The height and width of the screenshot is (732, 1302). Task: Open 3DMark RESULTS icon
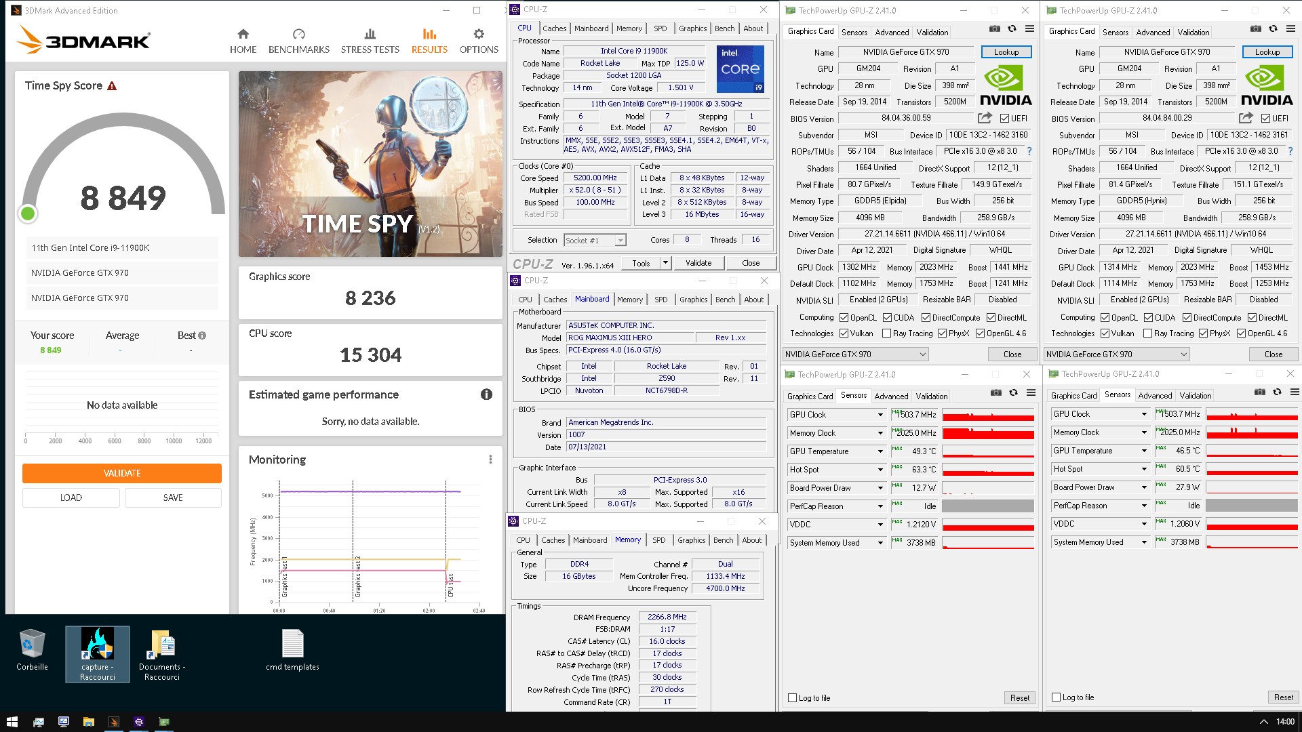(429, 34)
